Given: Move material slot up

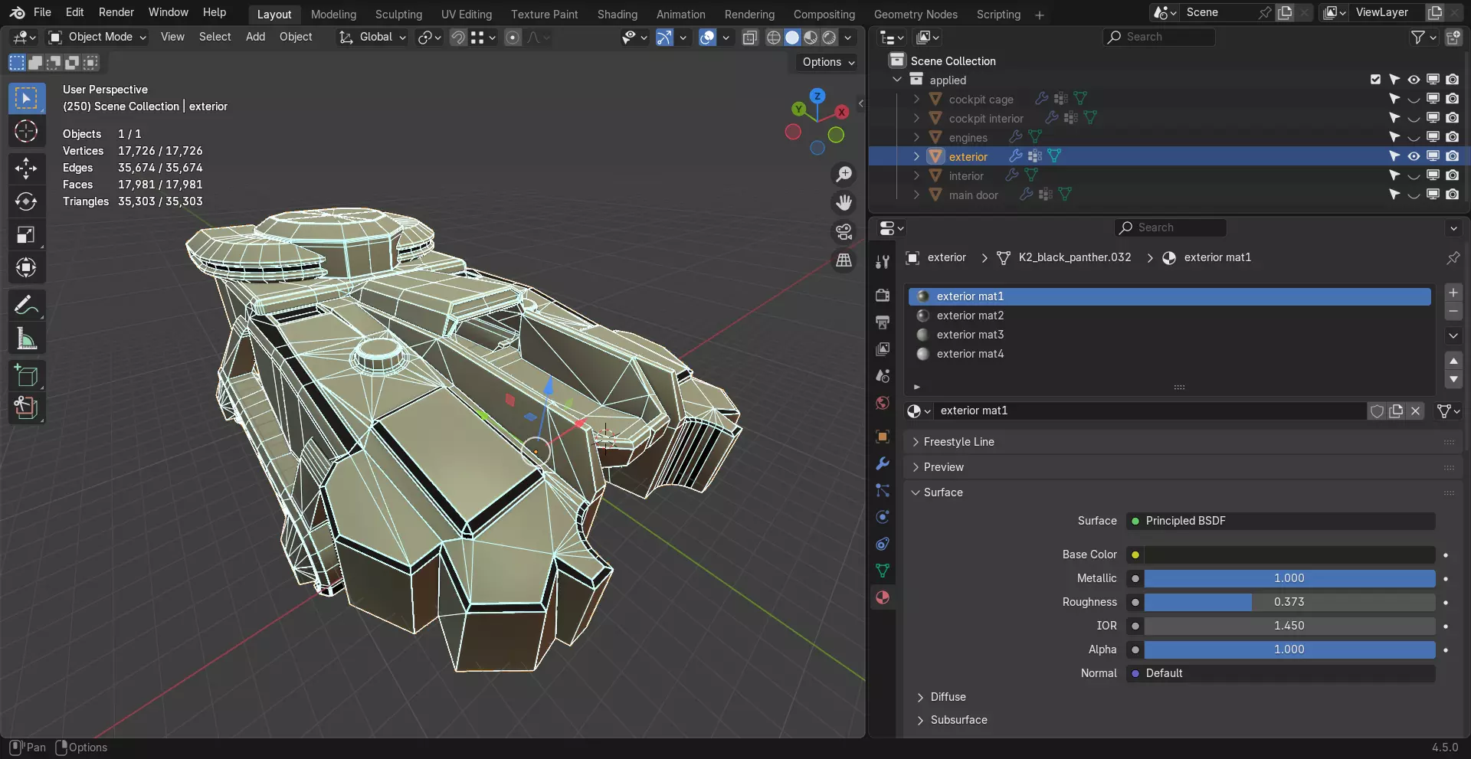Looking at the screenshot, I should [x=1453, y=361].
